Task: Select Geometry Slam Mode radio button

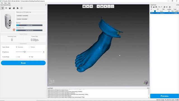Action: [17, 47]
